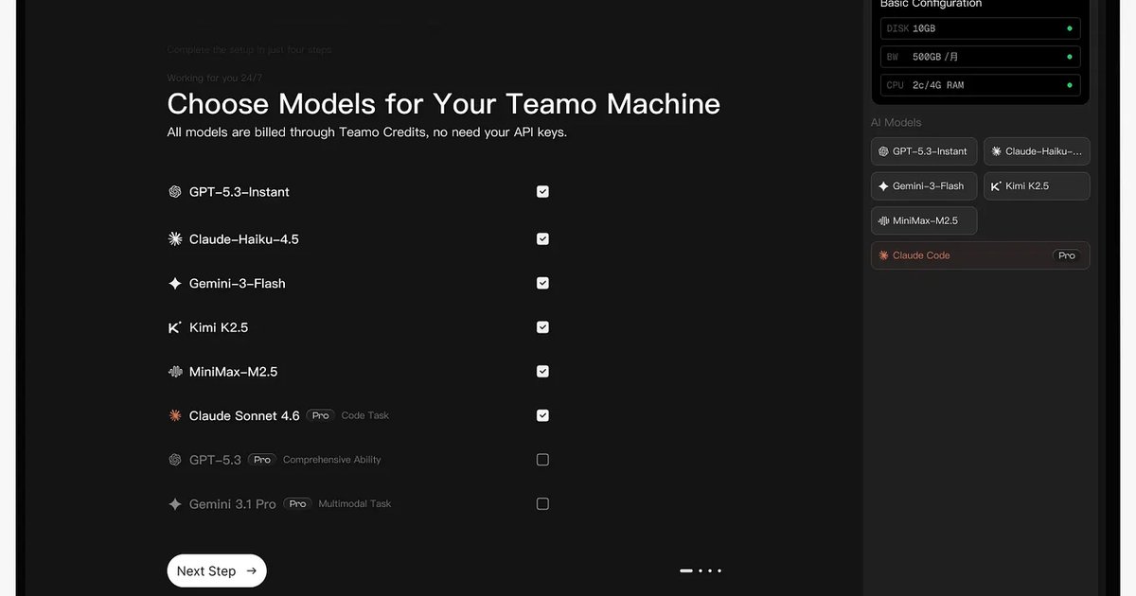Click the Claude-Haiku-4.5 starburst icon

(175, 238)
